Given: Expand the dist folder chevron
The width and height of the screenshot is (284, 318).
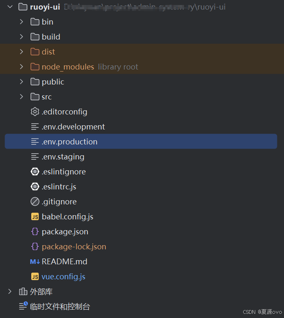Looking at the screenshot, I should click(22, 52).
